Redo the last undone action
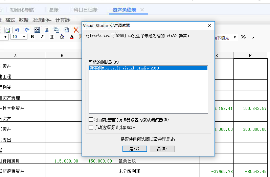 (27, 30)
